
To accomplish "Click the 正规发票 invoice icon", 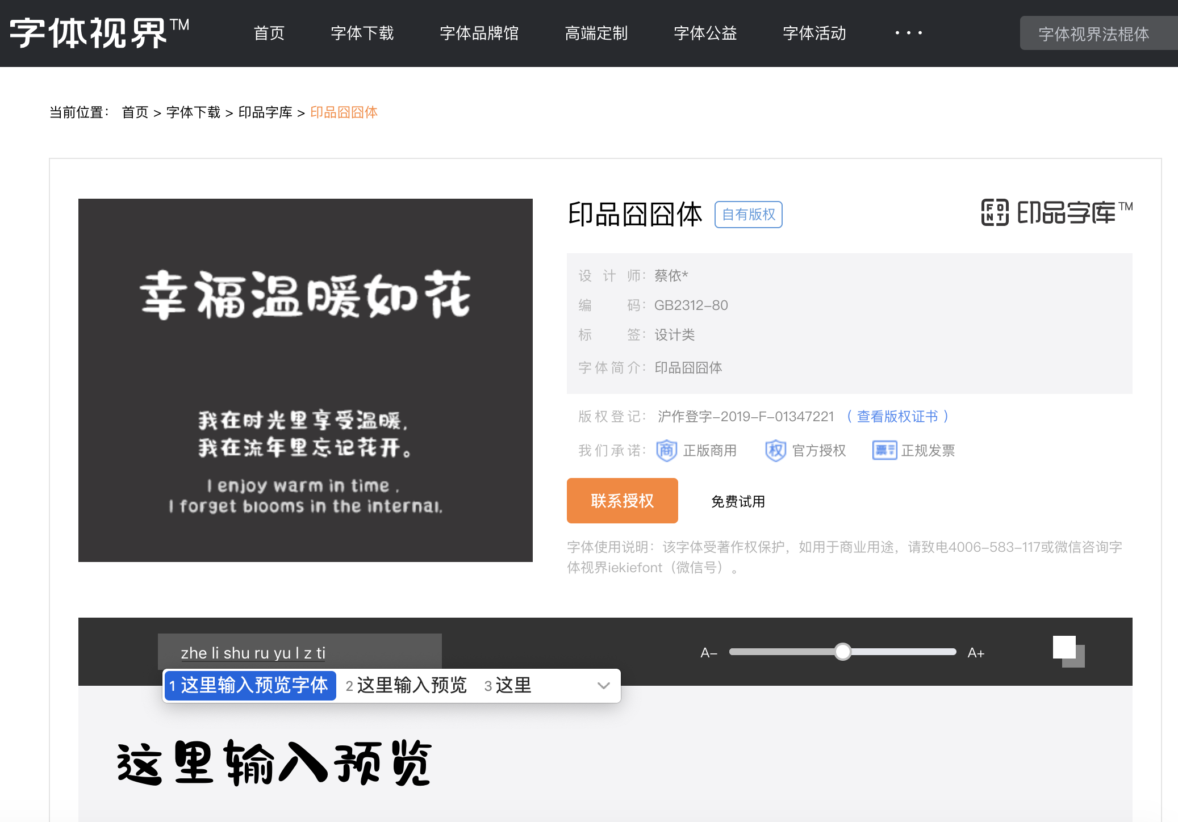I will [885, 451].
